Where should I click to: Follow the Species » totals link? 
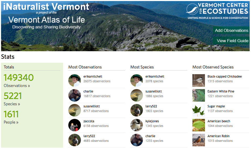tap(12, 104)
